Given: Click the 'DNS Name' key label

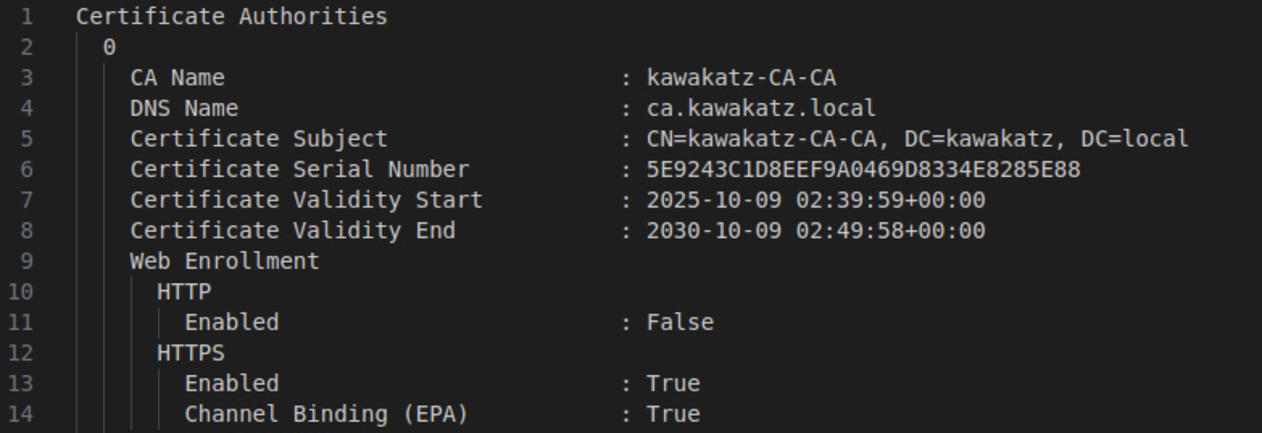Looking at the screenshot, I should (185, 109).
